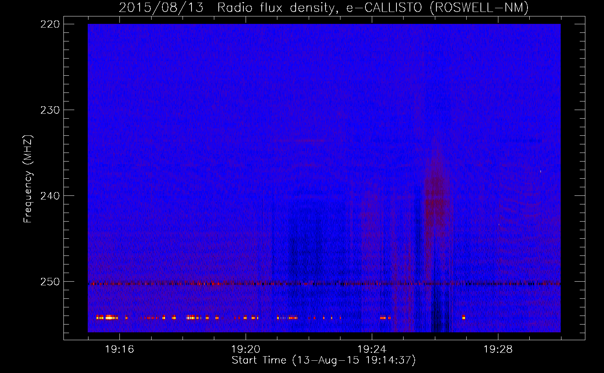604x373 pixels.
Task: Click the '19:16' time tick label
Action: click(119, 350)
